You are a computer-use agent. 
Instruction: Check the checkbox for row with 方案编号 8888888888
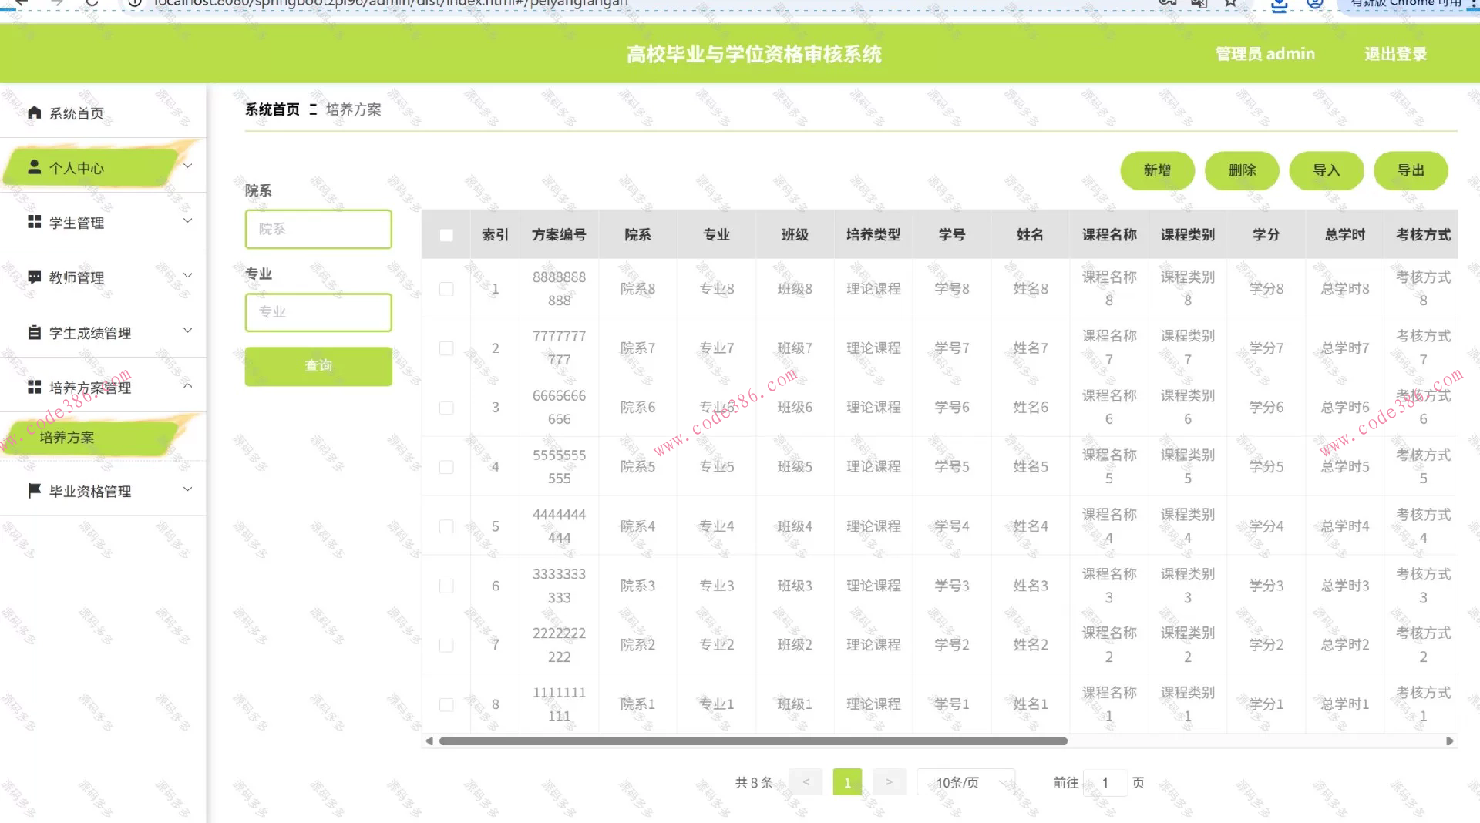[x=446, y=288]
